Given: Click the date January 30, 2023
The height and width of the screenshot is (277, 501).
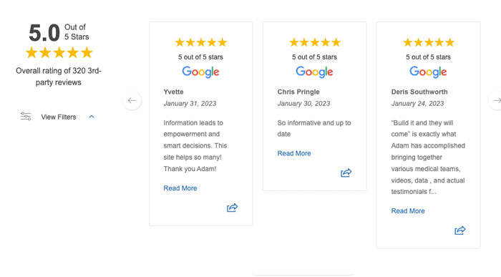Looking at the screenshot, I should point(303,104).
